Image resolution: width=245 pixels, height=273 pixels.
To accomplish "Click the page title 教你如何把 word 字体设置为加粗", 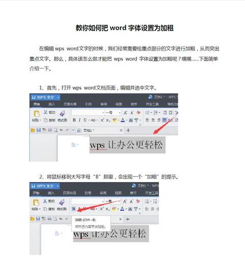I will coord(125,28).
